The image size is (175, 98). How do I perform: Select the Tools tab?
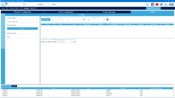pyautogui.click(x=152, y=12)
